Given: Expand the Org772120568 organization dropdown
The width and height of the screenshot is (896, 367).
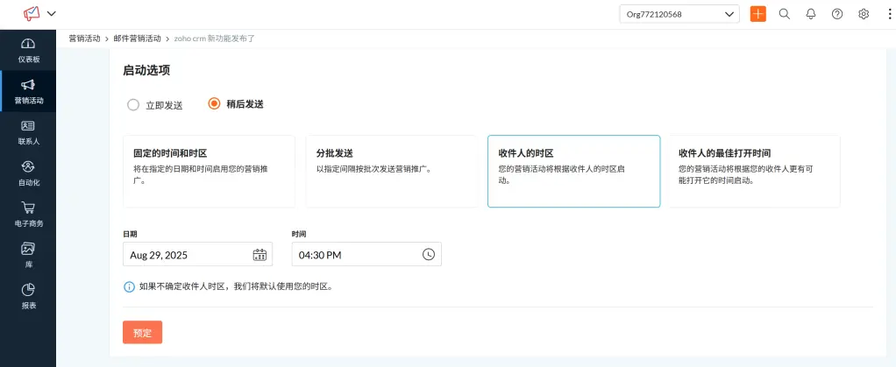Looking at the screenshot, I should coord(679,14).
